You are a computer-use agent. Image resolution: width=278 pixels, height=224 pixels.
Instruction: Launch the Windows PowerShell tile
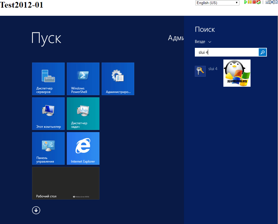coord(83,79)
